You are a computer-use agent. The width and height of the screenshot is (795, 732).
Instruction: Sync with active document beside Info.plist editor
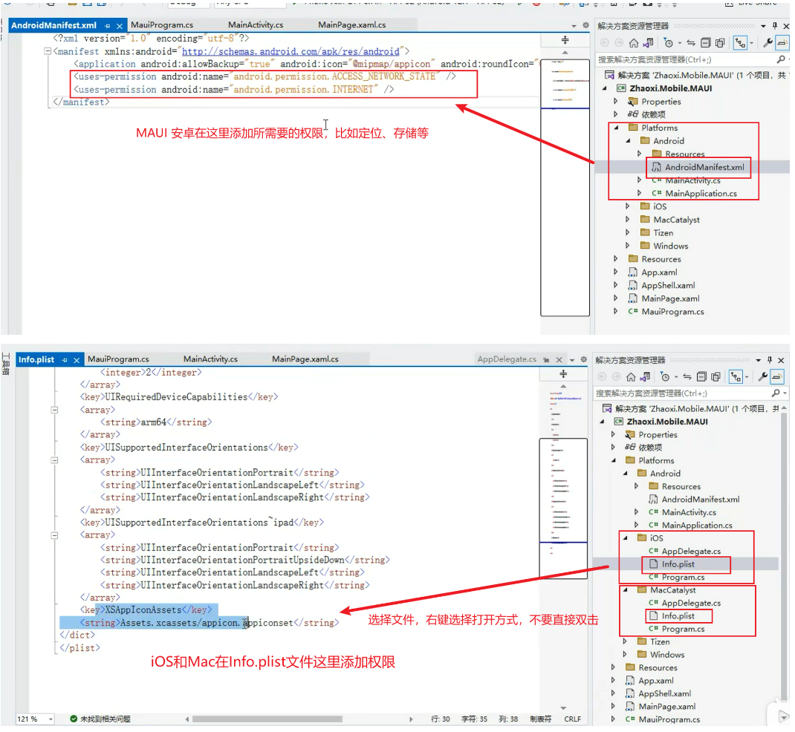click(687, 377)
